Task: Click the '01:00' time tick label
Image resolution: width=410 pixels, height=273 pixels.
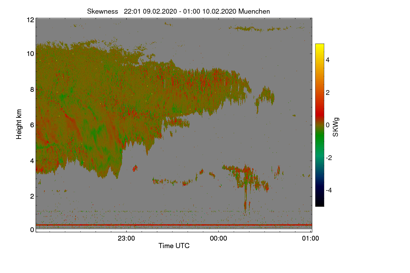Action: coord(311,239)
